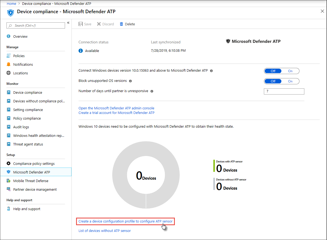Click the Available connection status info icon
Viewport: 327px width, 240px height.
81,51
